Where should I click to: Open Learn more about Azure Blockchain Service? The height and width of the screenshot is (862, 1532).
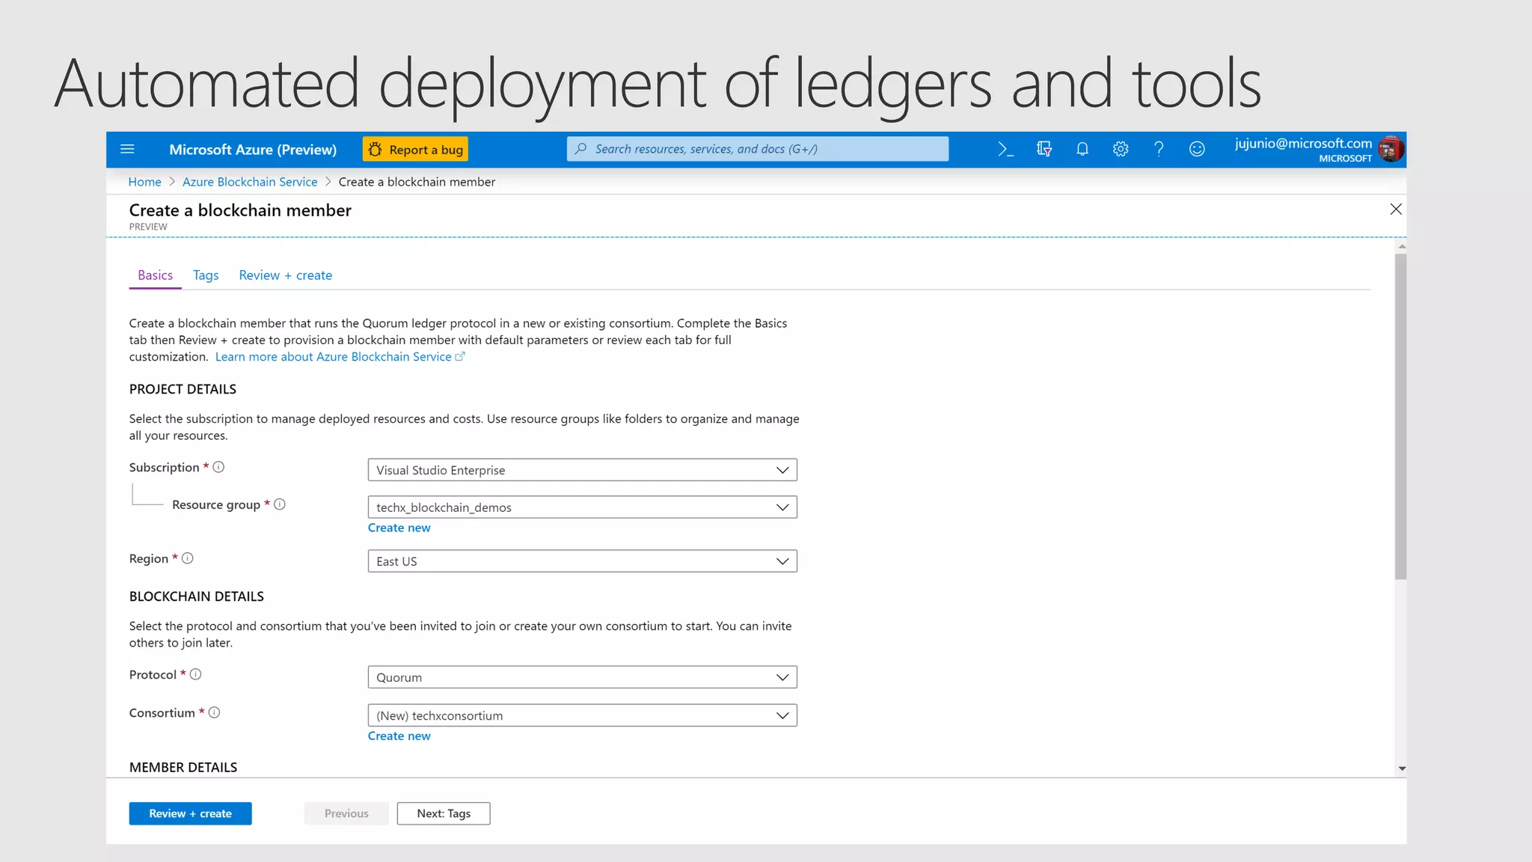pos(340,357)
